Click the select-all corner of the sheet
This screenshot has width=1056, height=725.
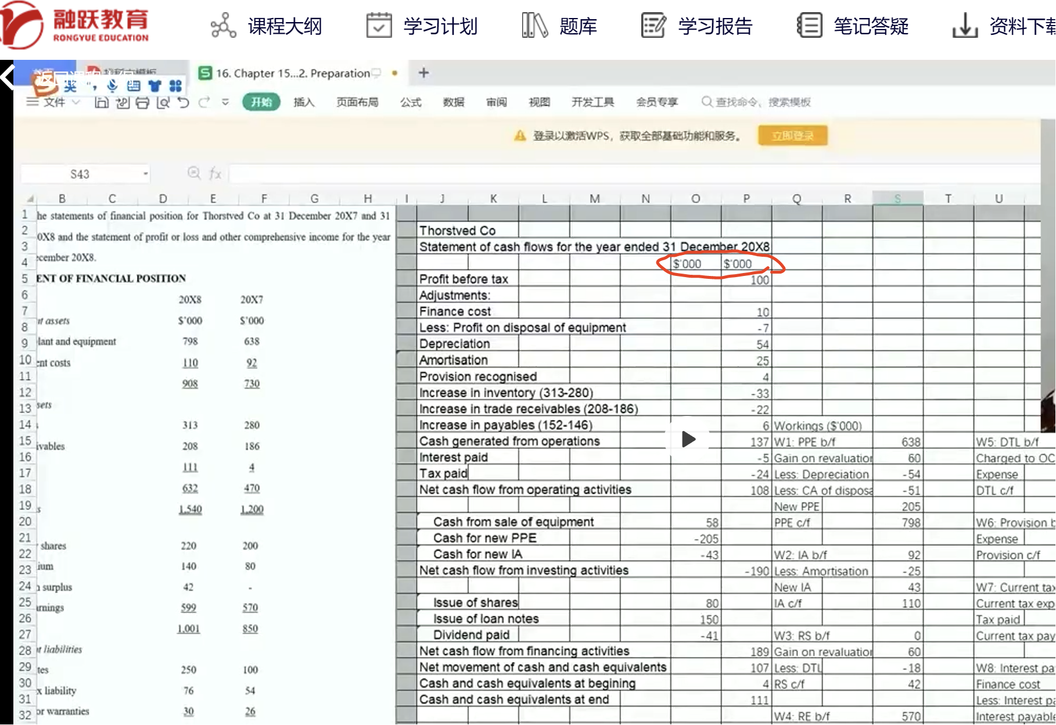pos(30,198)
